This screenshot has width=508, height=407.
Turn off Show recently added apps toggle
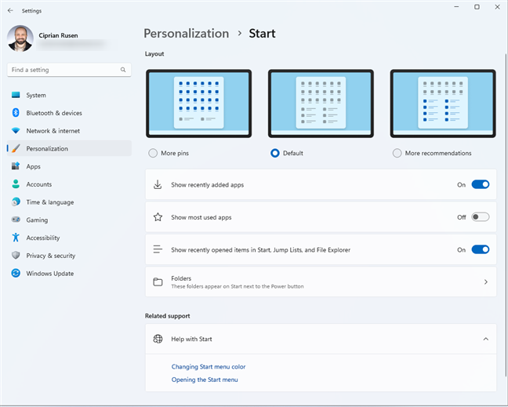point(480,184)
